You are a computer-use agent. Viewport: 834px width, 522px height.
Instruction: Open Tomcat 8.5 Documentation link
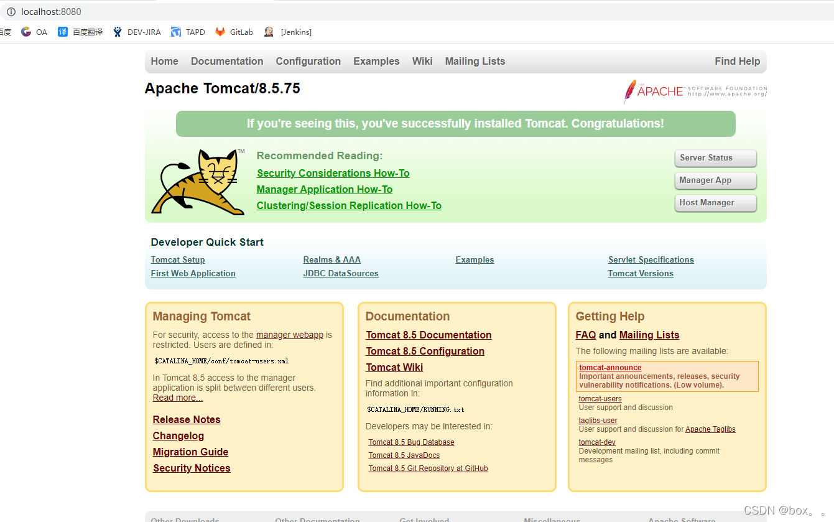pyautogui.click(x=429, y=335)
